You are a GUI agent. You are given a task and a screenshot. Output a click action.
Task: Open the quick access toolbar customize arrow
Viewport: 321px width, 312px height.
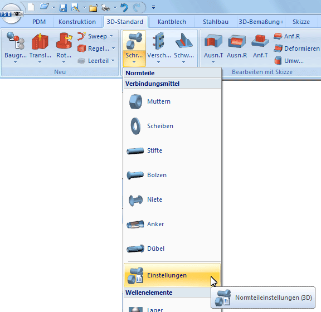click(153, 7)
